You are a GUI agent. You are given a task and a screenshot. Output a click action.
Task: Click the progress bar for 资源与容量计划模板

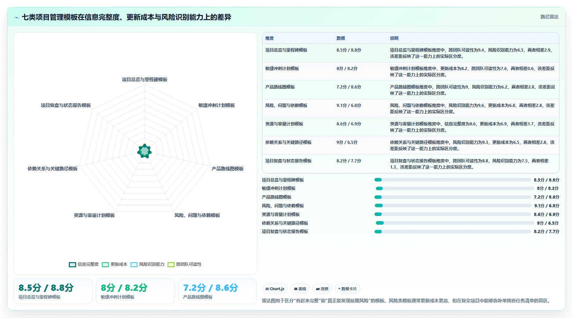453,215
